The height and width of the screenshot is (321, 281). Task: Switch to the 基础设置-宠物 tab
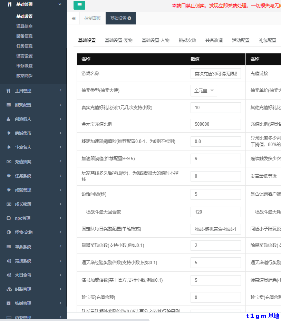(x=118, y=40)
